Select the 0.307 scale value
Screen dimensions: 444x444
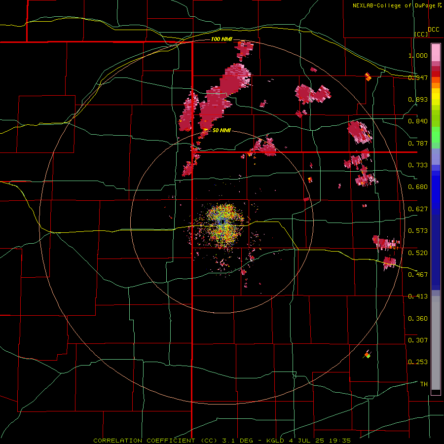coord(418,340)
